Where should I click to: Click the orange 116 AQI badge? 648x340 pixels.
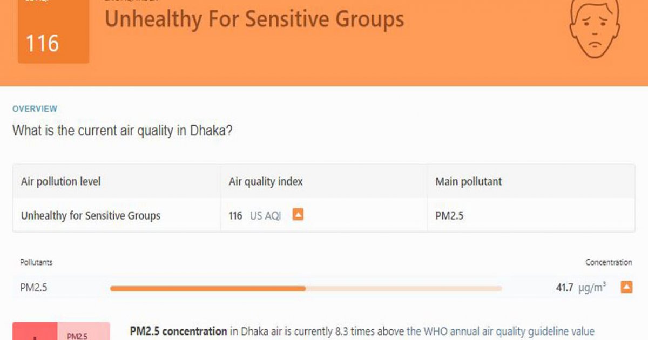tap(53, 39)
